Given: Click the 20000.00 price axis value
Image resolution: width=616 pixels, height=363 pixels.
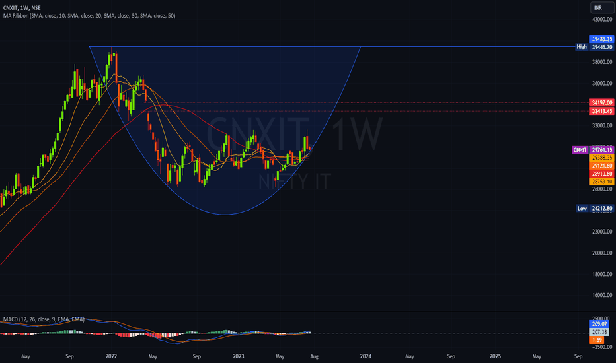Looking at the screenshot, I should (x=602, y=253).
